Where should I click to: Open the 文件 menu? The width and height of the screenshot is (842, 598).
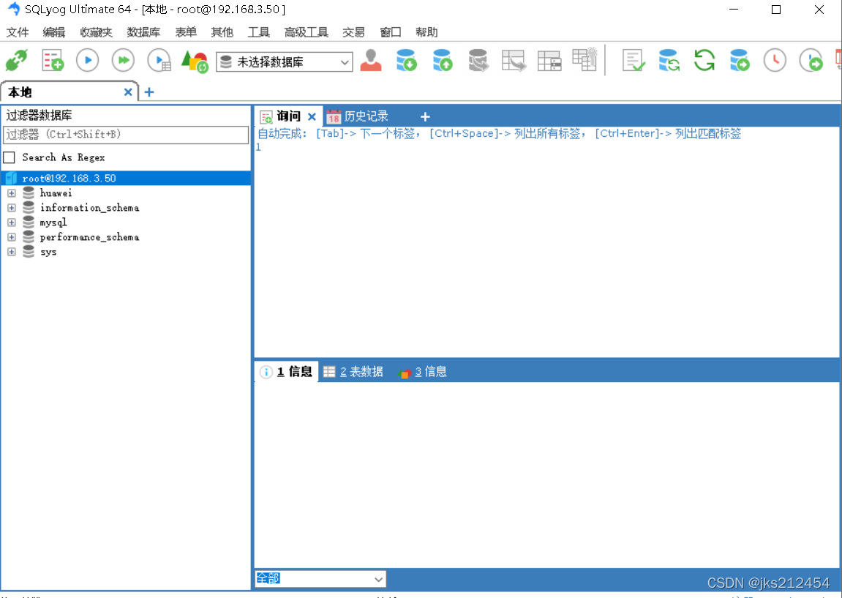18,32
